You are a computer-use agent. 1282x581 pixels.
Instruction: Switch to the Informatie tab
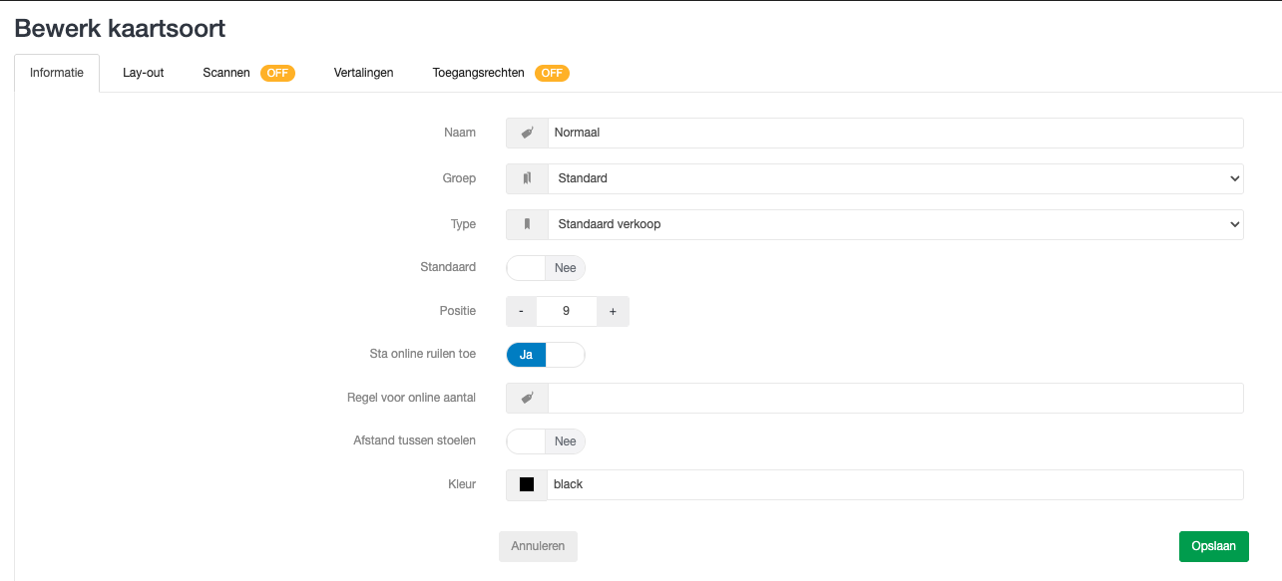57,73
